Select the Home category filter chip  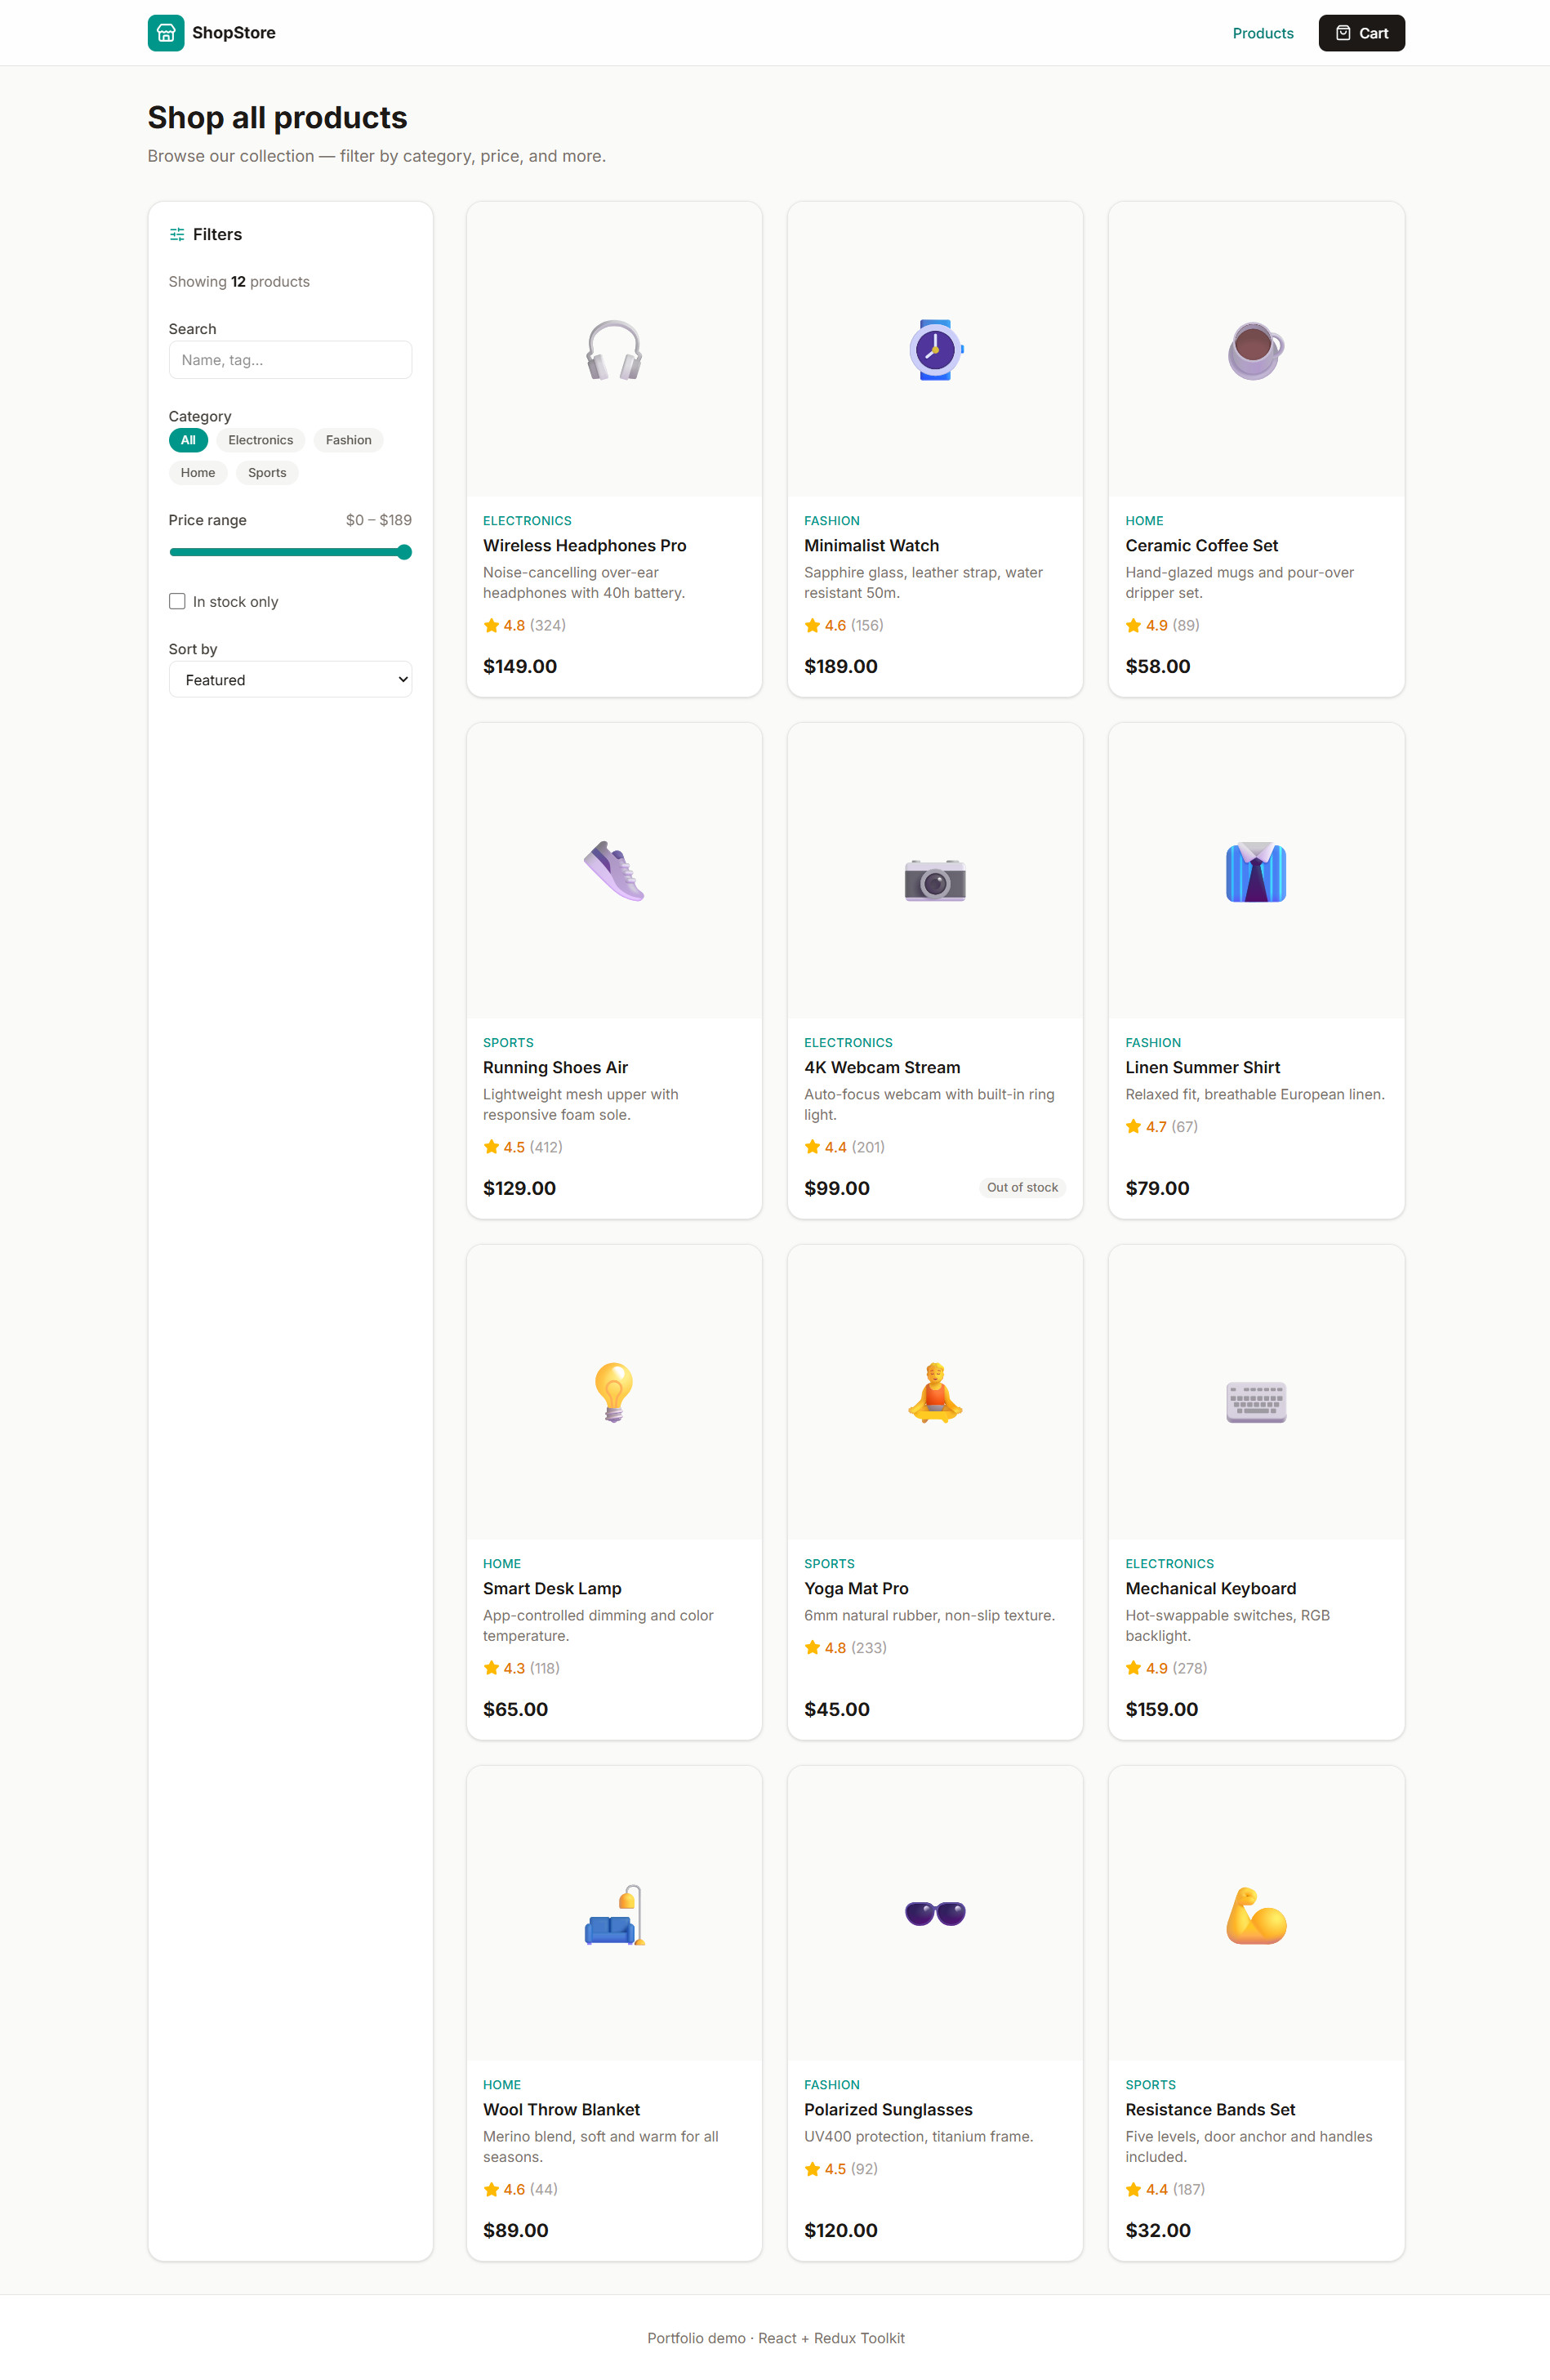[198, 473]
